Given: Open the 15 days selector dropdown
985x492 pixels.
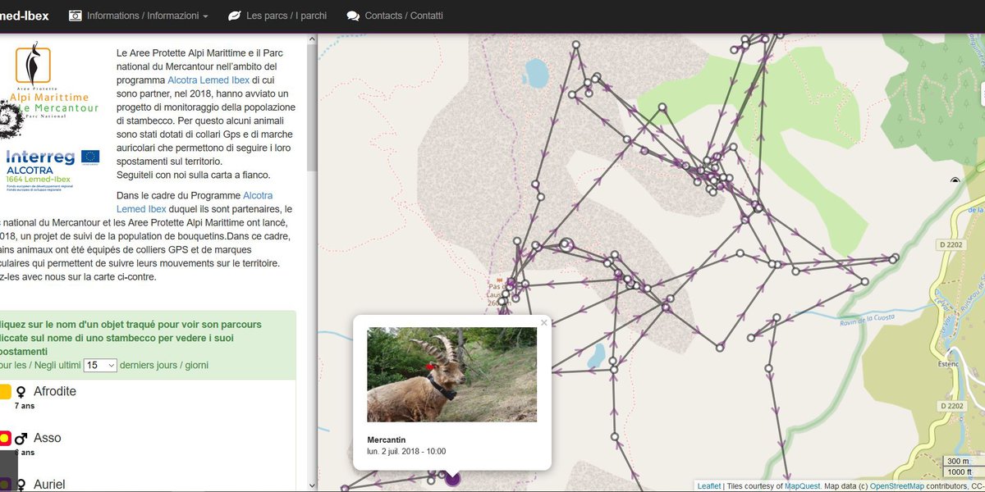Looking at the screenshot, I should click(100, 366).
